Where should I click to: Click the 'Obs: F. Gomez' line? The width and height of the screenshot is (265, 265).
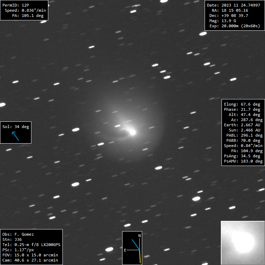pos(18,234)
